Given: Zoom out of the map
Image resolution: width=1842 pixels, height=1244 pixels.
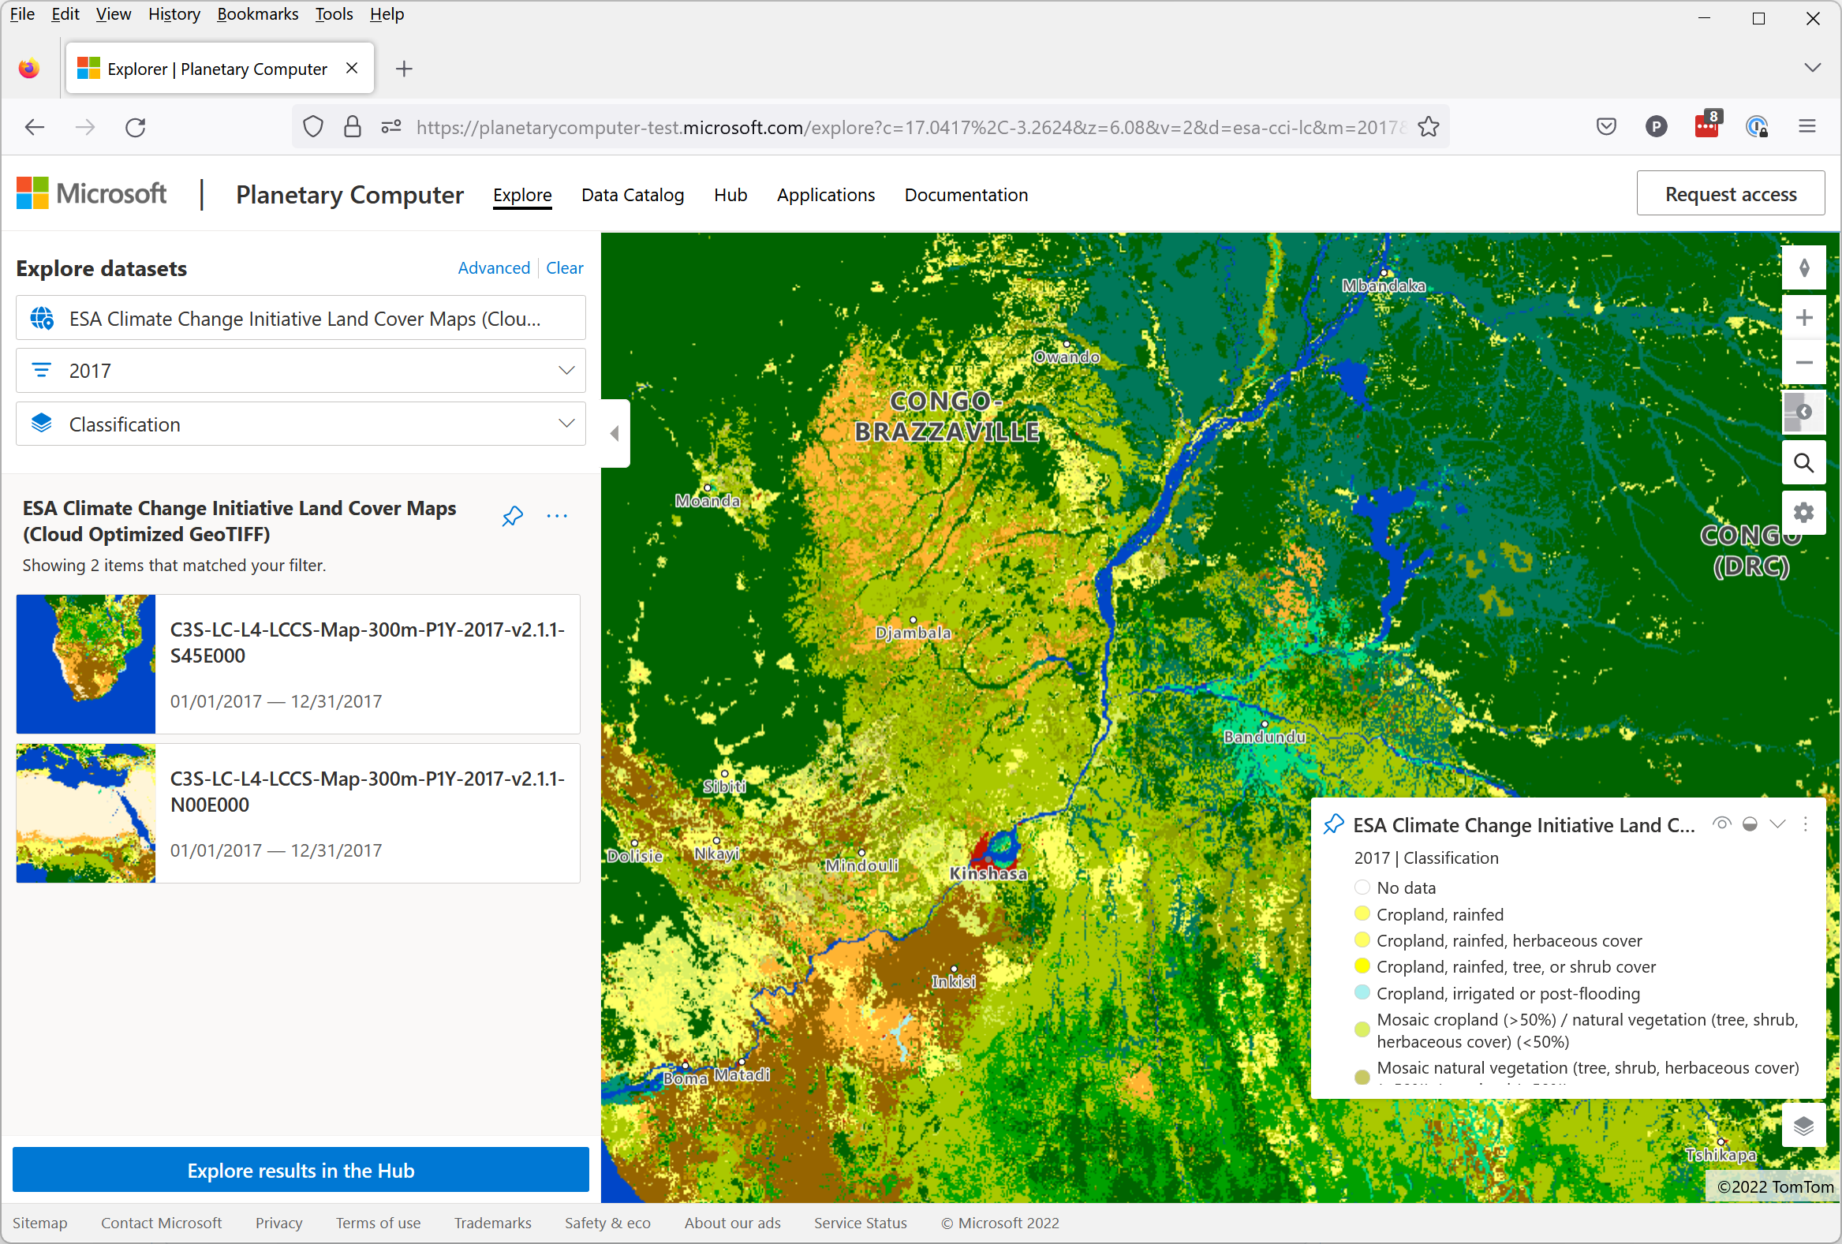Looking at the screenshot, I should 1803,362.
